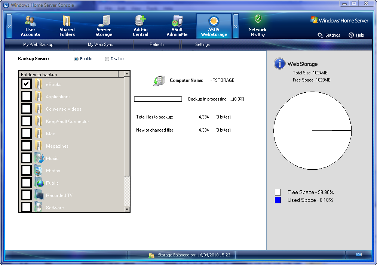
Task: Click the Applications folder icon
Action: pyautogui.click(x=39, y=96)
